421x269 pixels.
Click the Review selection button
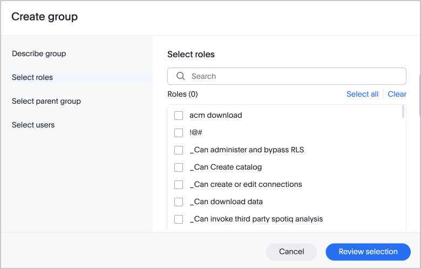pyautogui.click(x=368, y=252)
